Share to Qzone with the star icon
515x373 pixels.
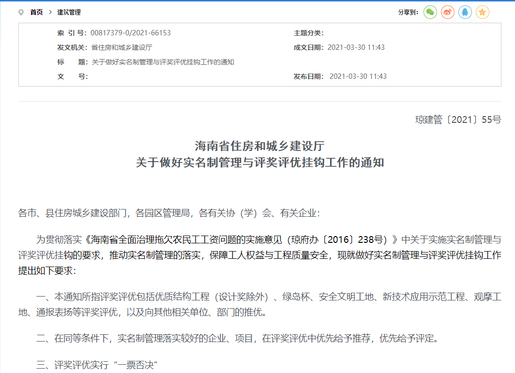[x=482, y=13]
